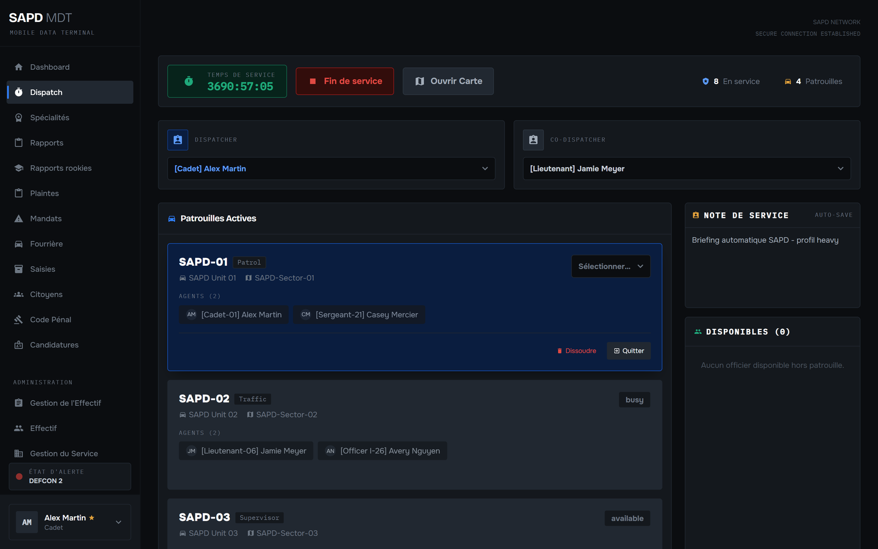The image size is (878, 549).
Task: Click the Effectif people icon
Action: 19,428
